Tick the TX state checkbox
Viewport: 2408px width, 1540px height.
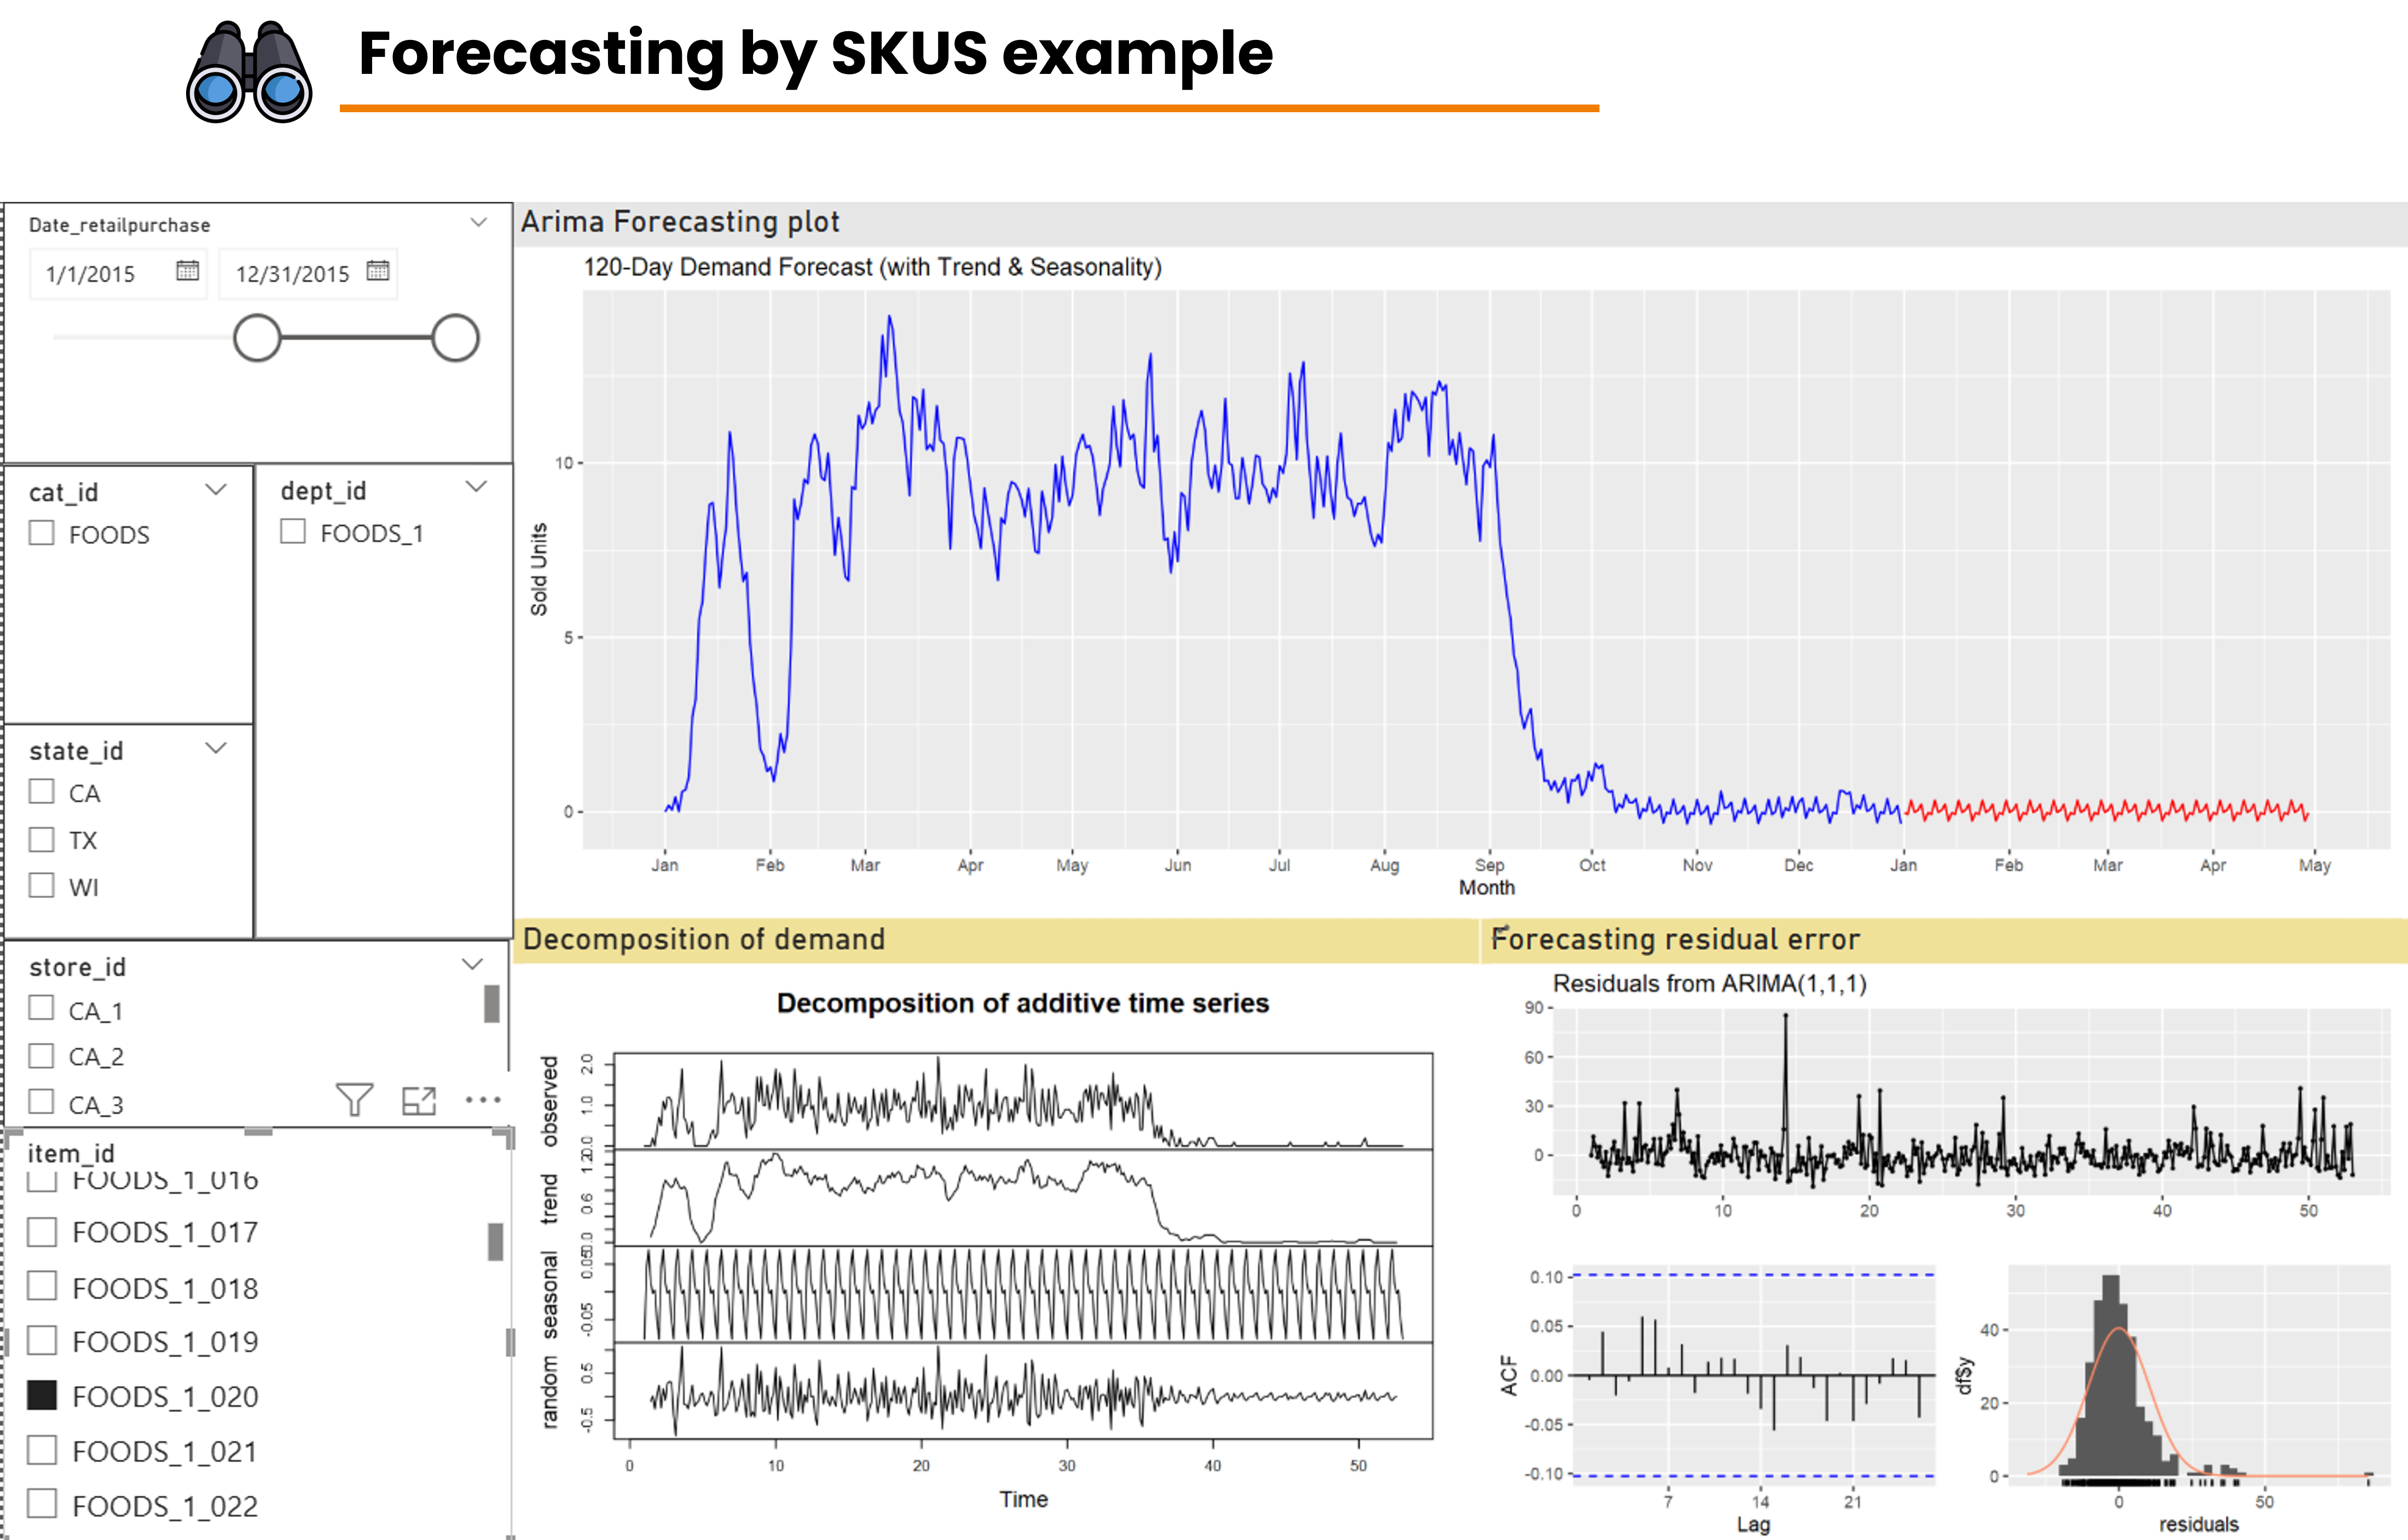coord(42,839)
